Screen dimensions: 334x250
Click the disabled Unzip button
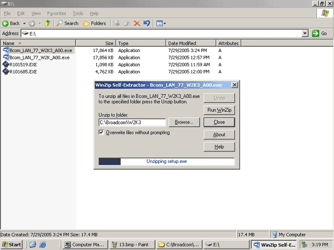tap(219, 98)
